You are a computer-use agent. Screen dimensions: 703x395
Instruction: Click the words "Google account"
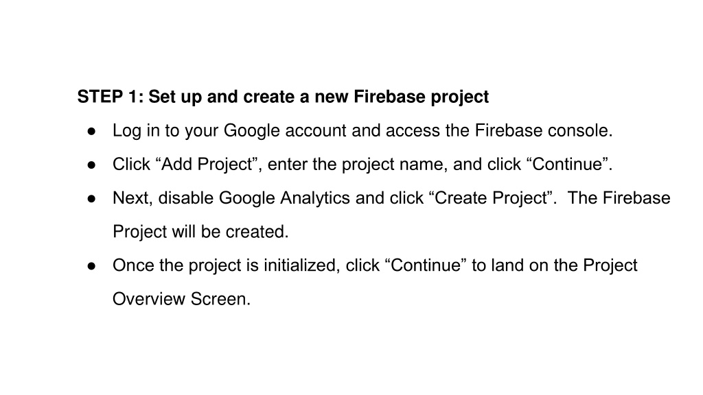pos(285,131)
